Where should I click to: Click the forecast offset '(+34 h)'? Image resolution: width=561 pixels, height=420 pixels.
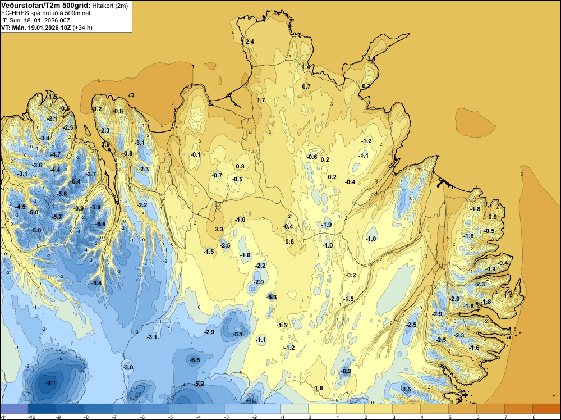pos(82,28)
